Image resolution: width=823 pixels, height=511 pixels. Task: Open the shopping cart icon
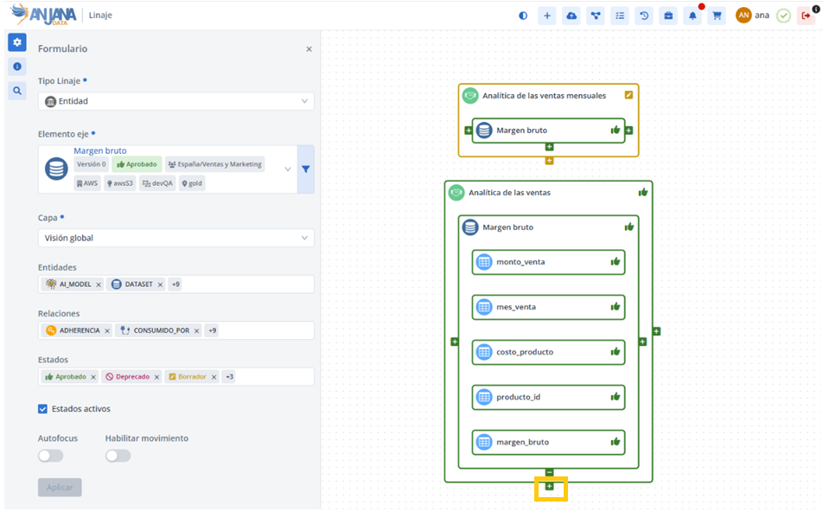tap(717, 16)
